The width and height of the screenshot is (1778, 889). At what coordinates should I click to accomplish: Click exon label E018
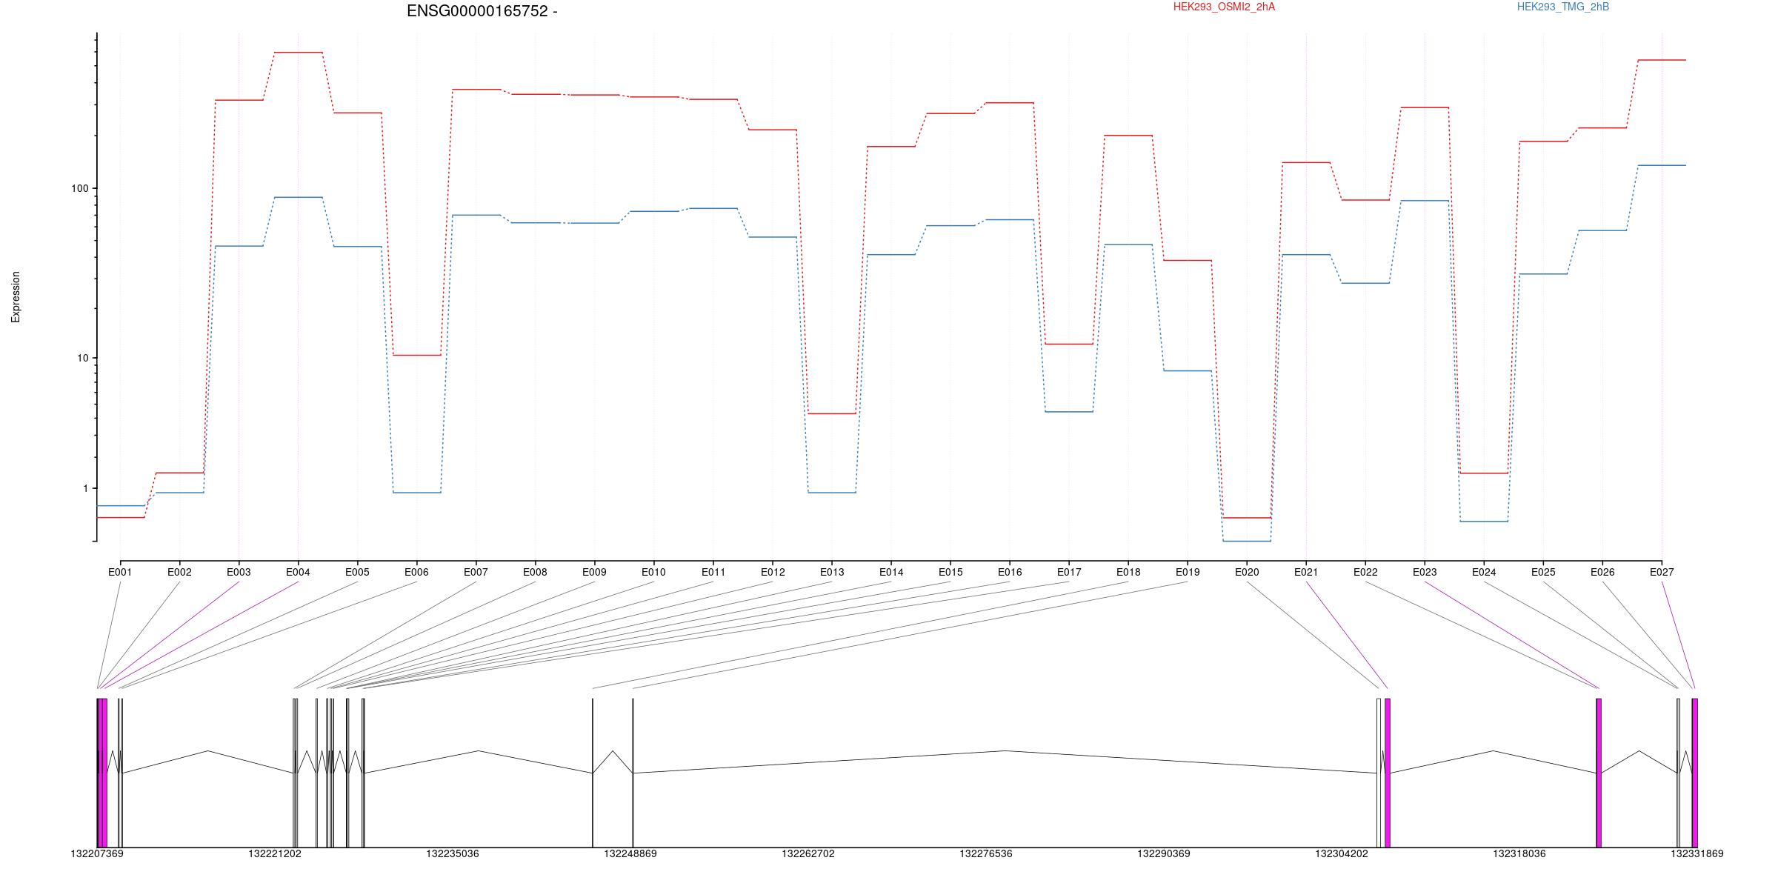coord(1128,572)
